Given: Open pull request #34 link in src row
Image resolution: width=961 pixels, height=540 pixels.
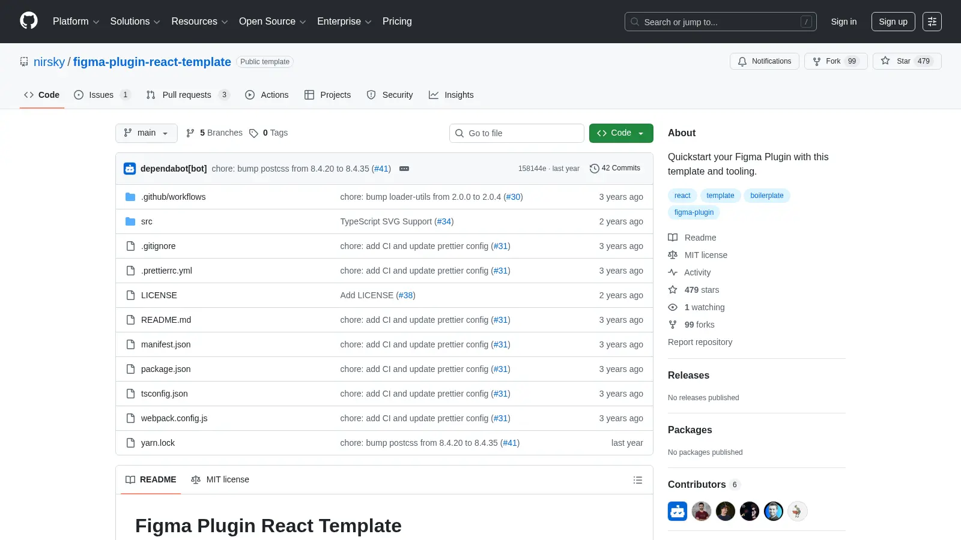Looking at the screenshot, I should point(444,221).
